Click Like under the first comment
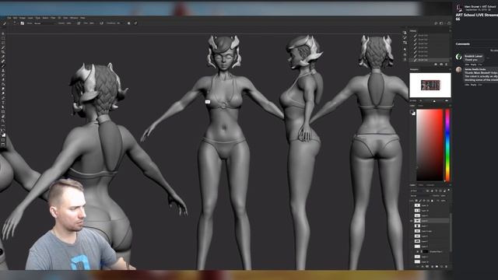 [x=467, y=65]
